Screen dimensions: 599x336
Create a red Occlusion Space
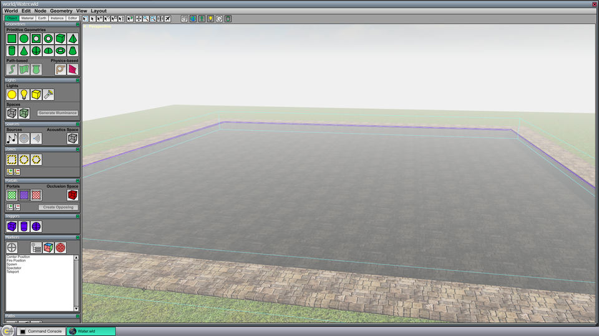pos(72,195)
